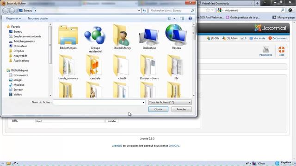Open Guide pratique bookmark
Viewport: 296px width, 166px height.
(243, 18)
